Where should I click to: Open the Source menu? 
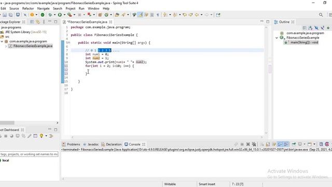tap(14, 8)
